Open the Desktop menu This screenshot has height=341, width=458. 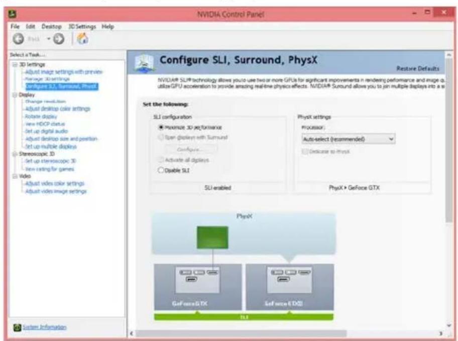tap(51, 27)
